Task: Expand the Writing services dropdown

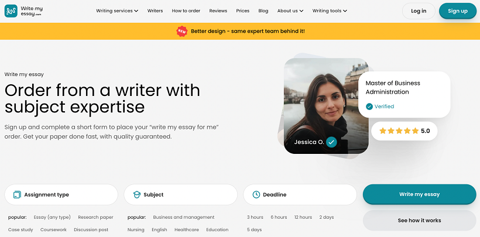Action: tap(117, 11)
